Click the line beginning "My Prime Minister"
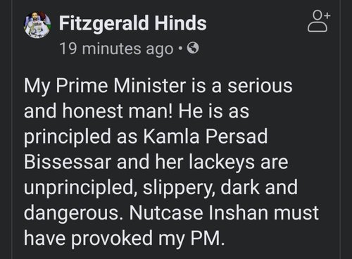 coord(158,87)
